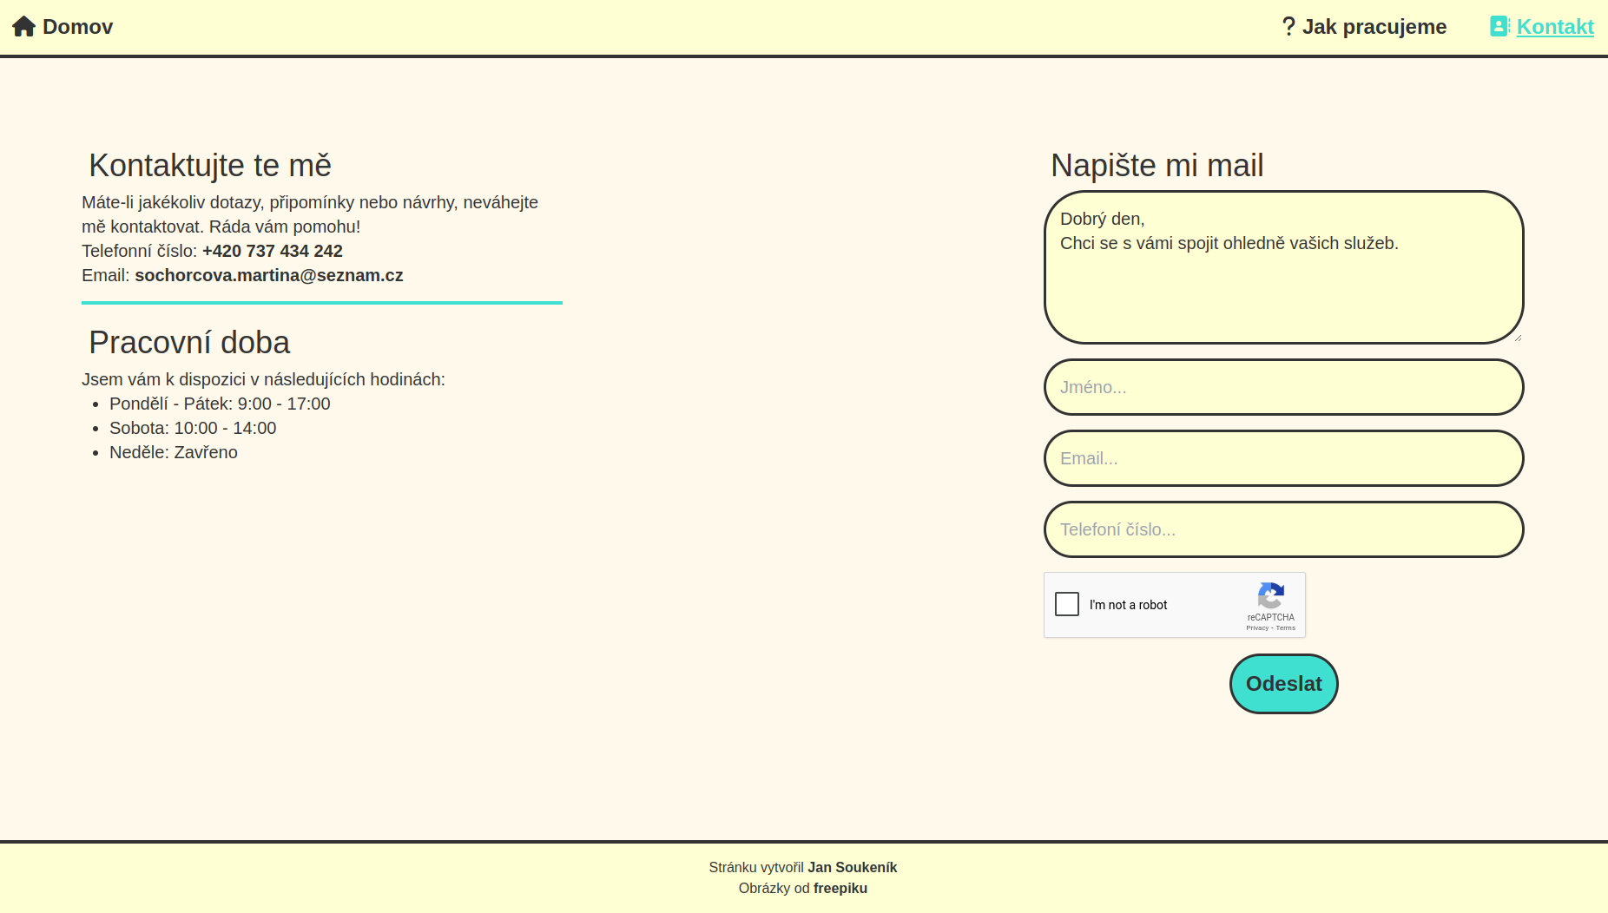1608x913 pixels.
Task: Open the Domov menu item
Action: coord(77,27)
